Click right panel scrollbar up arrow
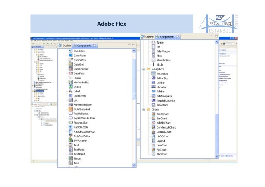The width and height of the screenshot is (265, 187). [217, 42]
